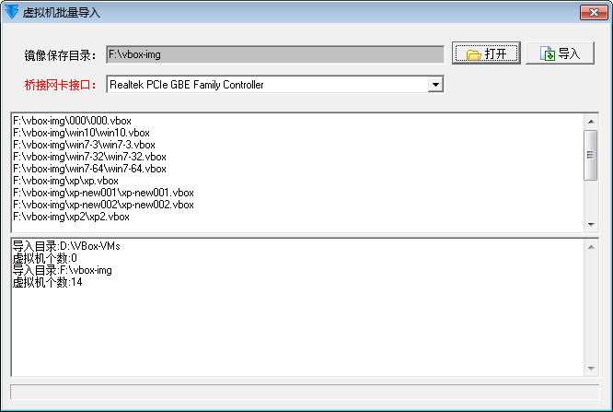Expand the bridged network adapter dropdown arrow

(x=435, y=84)
